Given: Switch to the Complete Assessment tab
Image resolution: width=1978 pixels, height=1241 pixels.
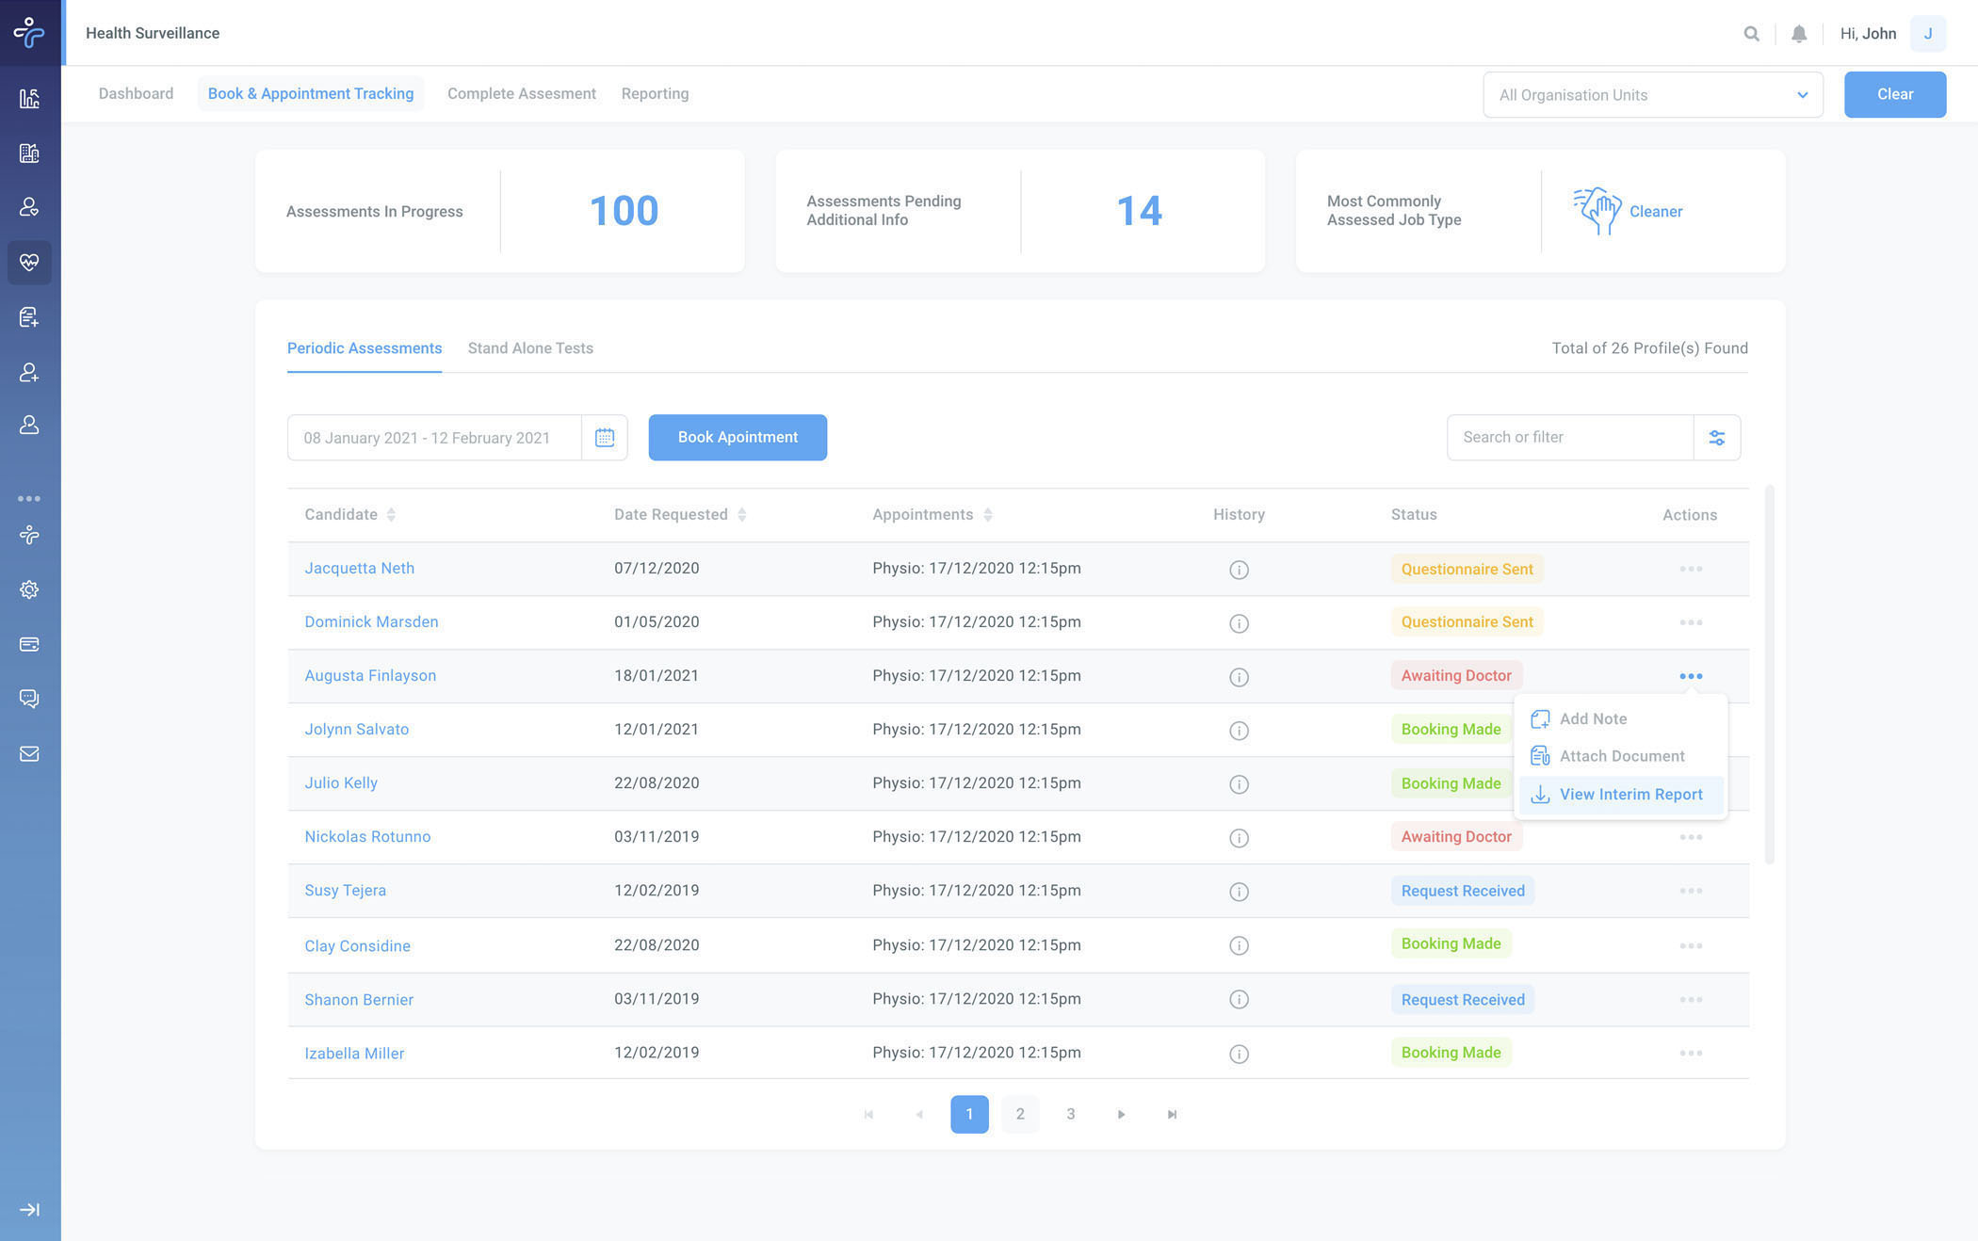Looking at the screenshot, I should (x=521, y=93).
